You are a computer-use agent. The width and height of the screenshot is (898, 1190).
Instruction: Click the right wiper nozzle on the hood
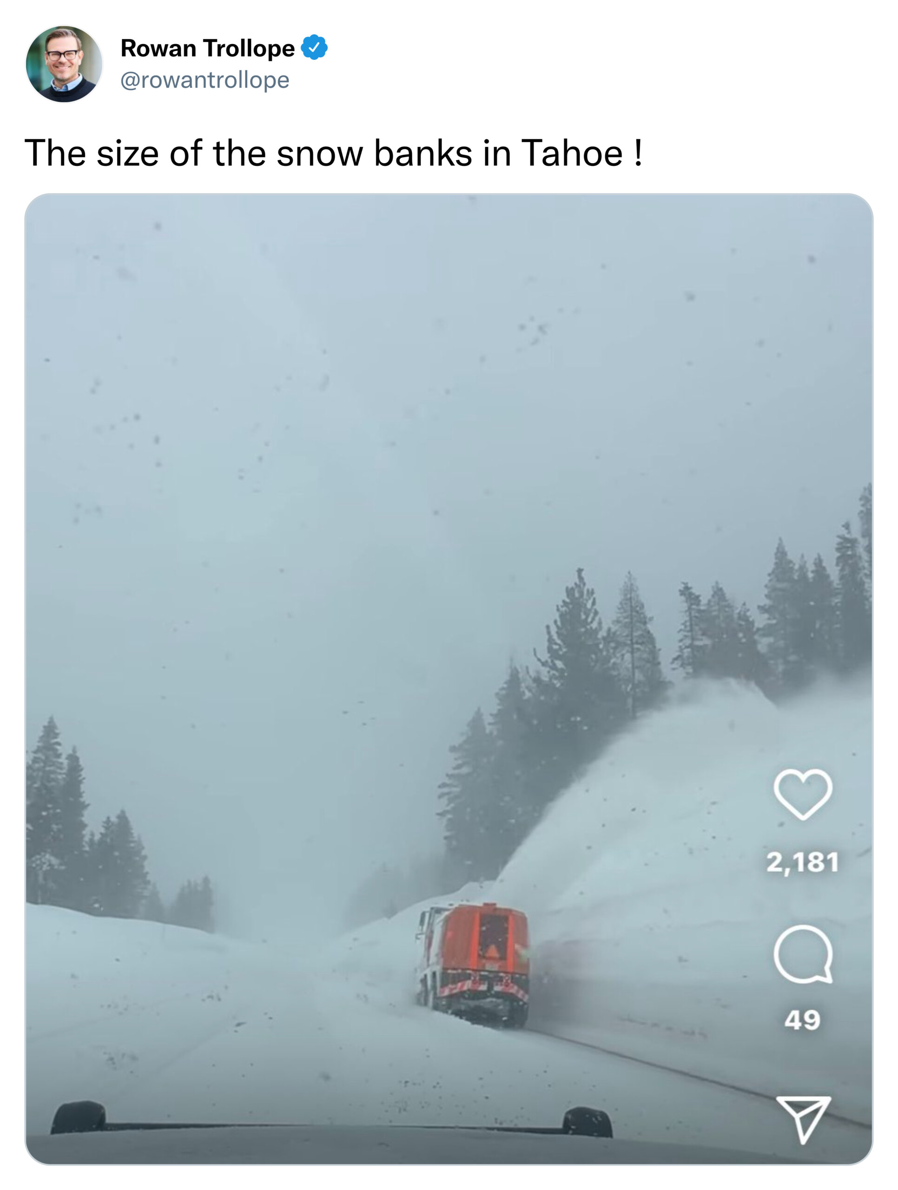587,1121
